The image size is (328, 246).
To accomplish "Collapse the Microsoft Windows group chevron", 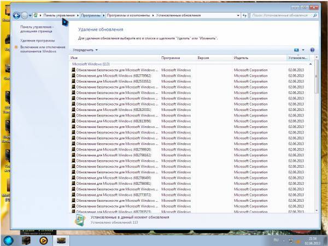I will 311,64.
